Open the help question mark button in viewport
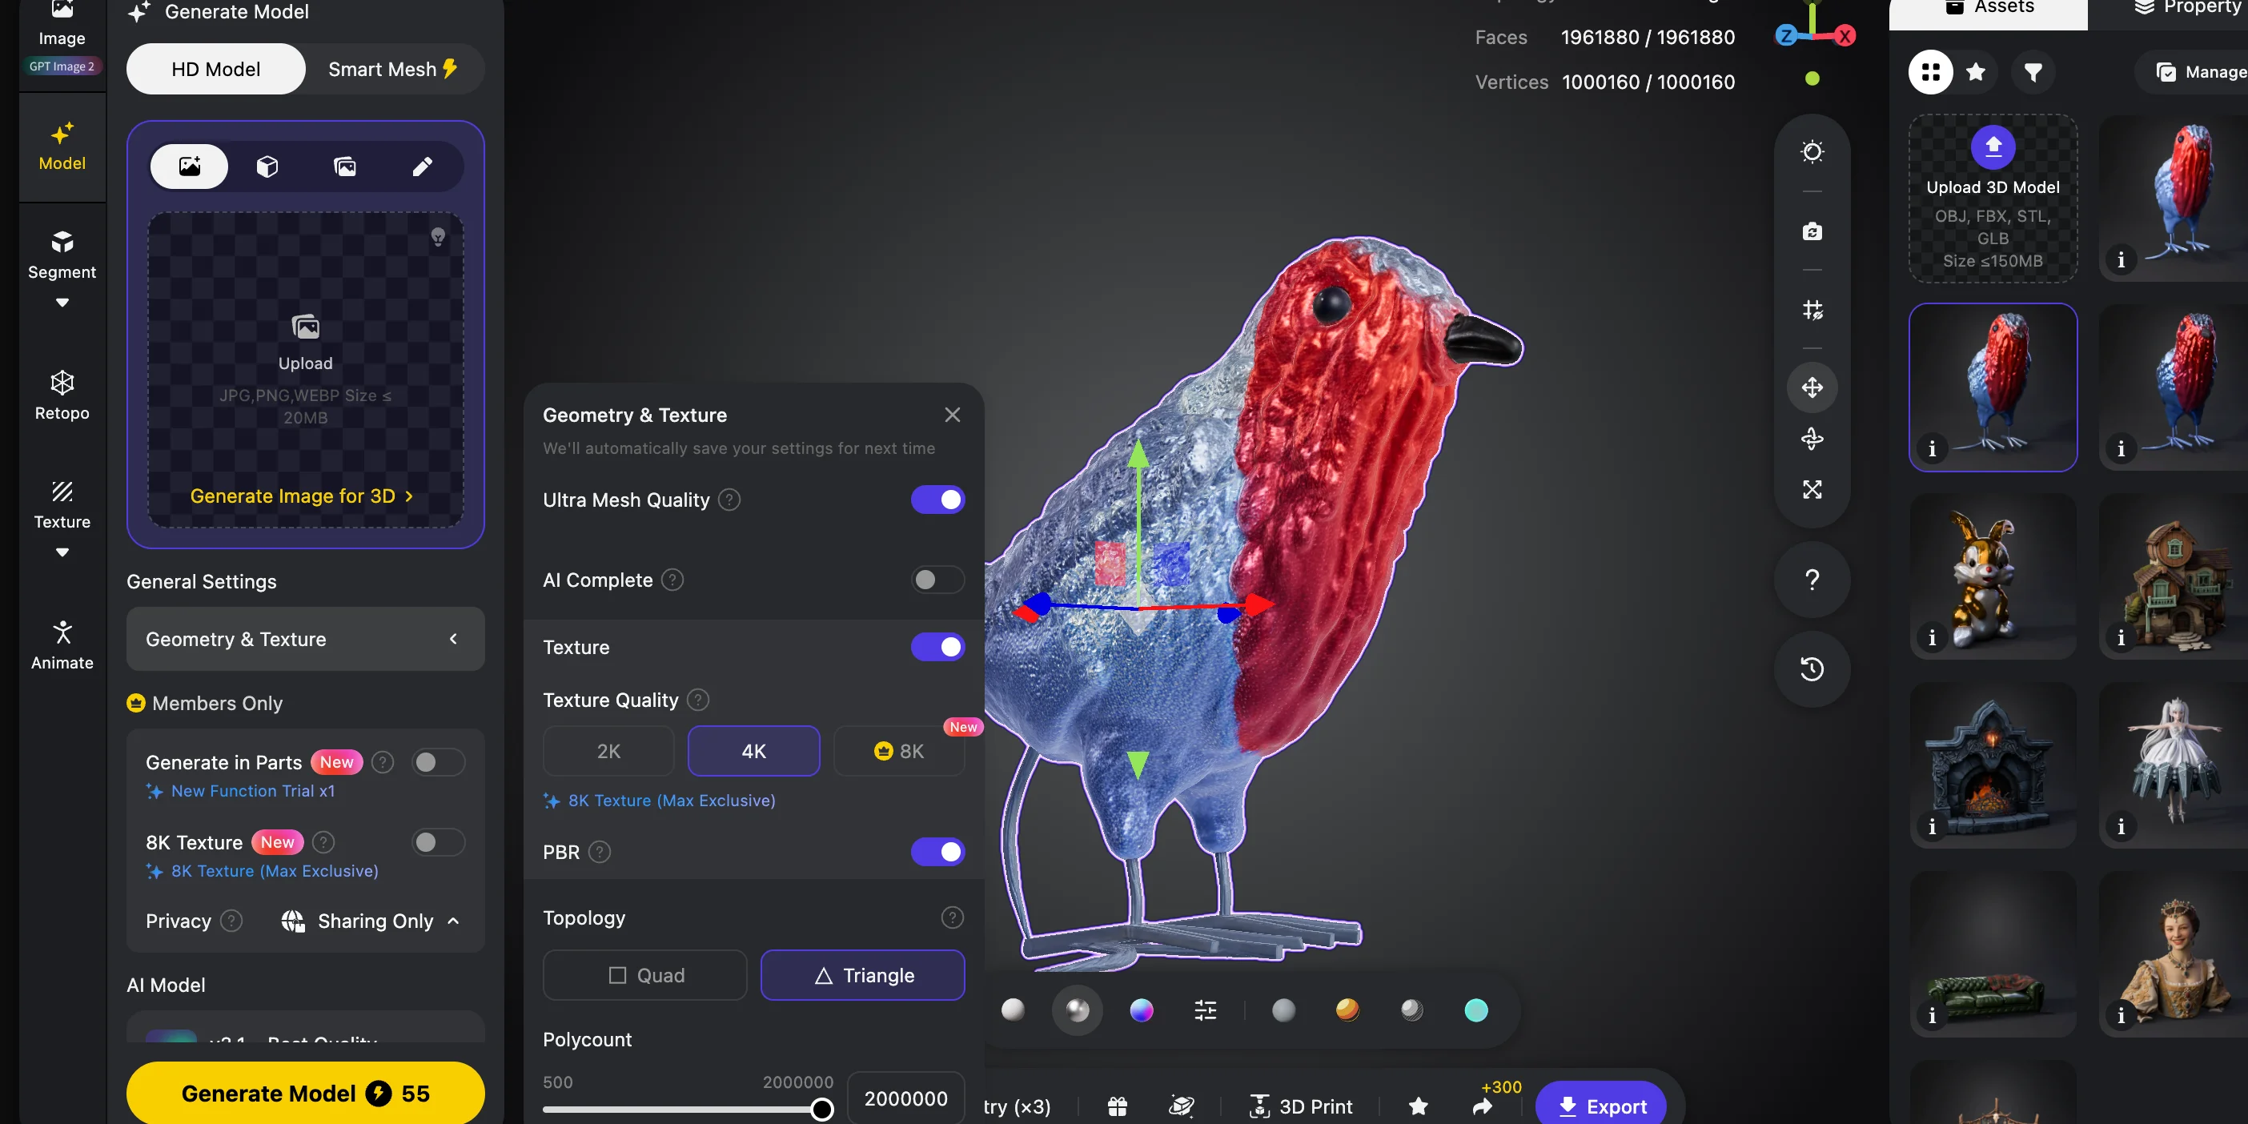Viewport: 2248px width, 1124px height. (x=1812, y=580)
